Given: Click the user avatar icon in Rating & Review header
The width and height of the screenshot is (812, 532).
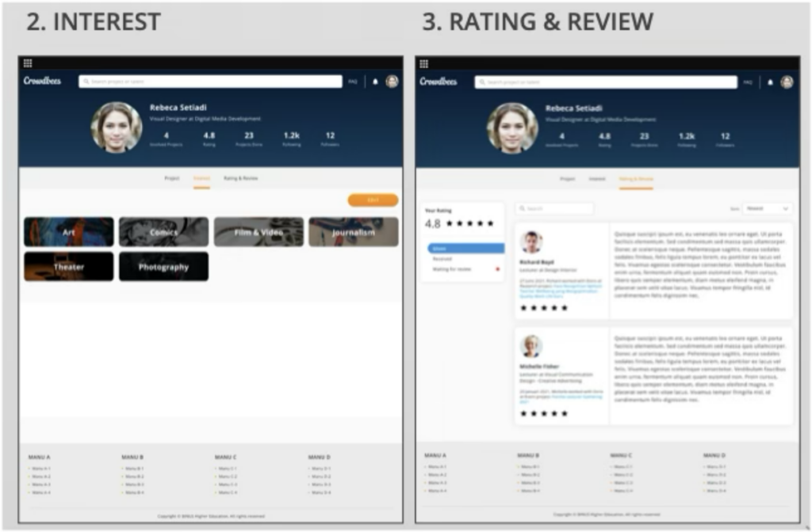Looking at the screenshot, I should click(787, 82).
